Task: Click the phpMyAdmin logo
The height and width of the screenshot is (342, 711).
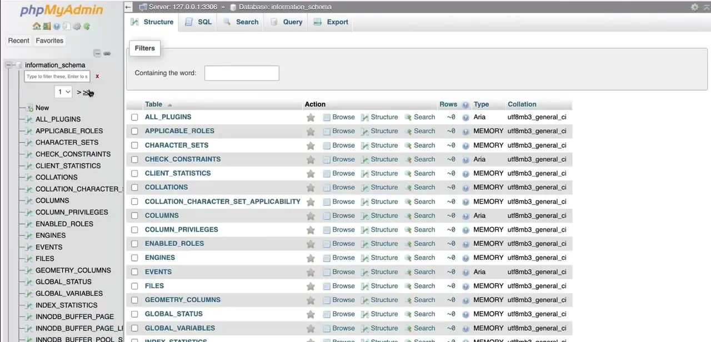Action: (61, 11)
